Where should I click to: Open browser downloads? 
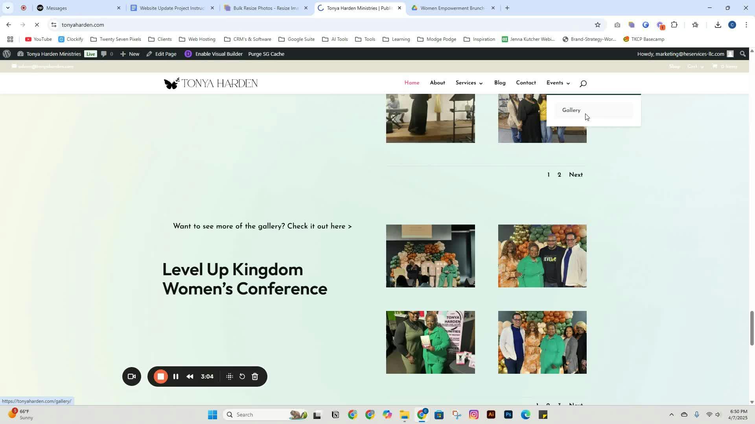point(718,25)
